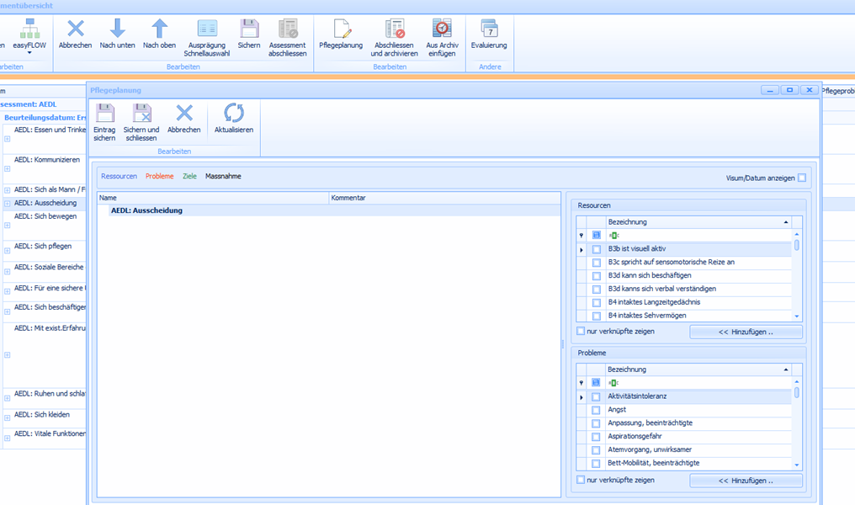Click the Resourcen Bezeichnung filter field
Image resolution: width=855 pixels, height=505 pixels.
(x=698, y=236)
